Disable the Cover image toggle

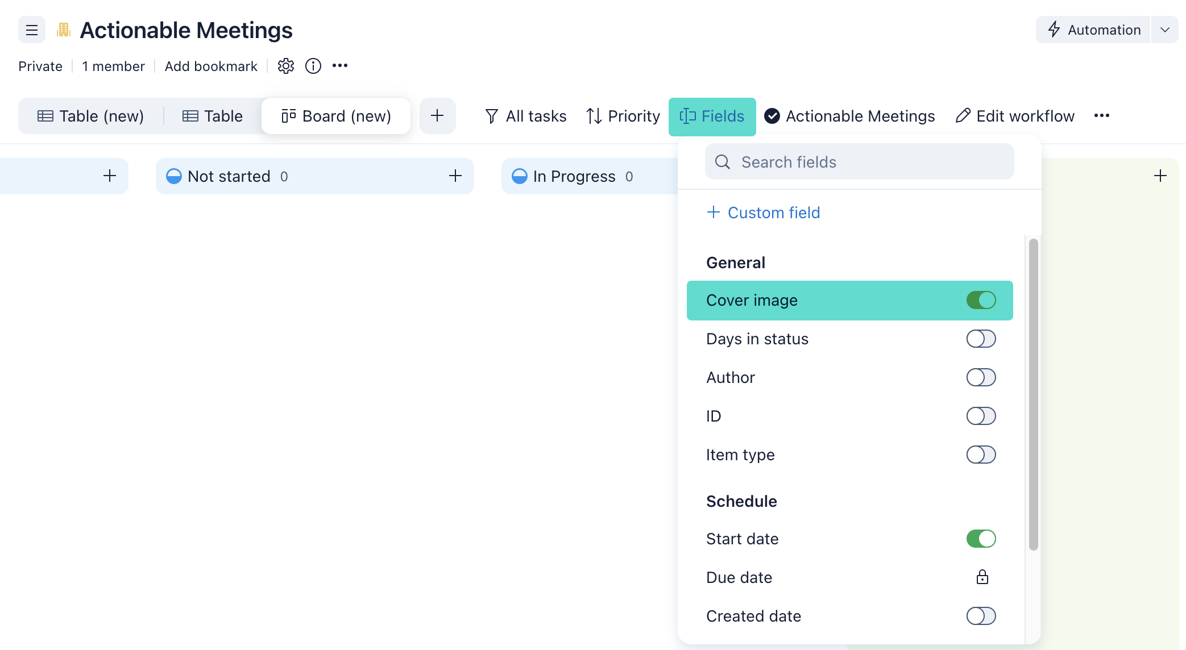tap(981, 300)
